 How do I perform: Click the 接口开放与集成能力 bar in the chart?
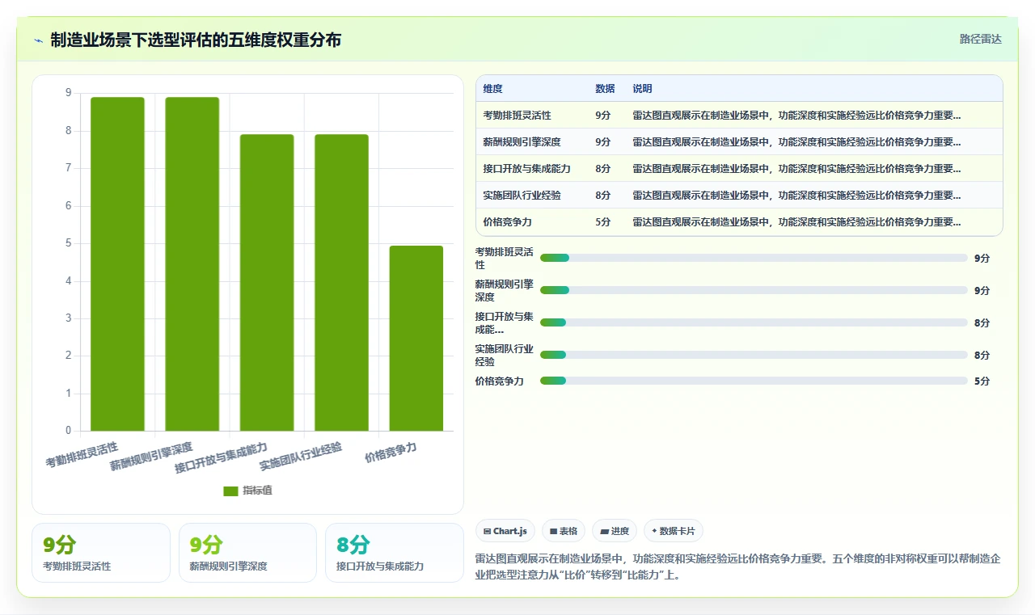click(x=267, y=283)
